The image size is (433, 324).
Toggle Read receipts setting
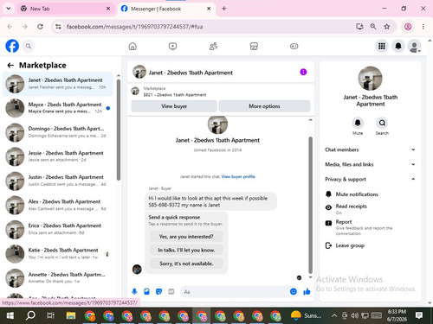[370, 209]
